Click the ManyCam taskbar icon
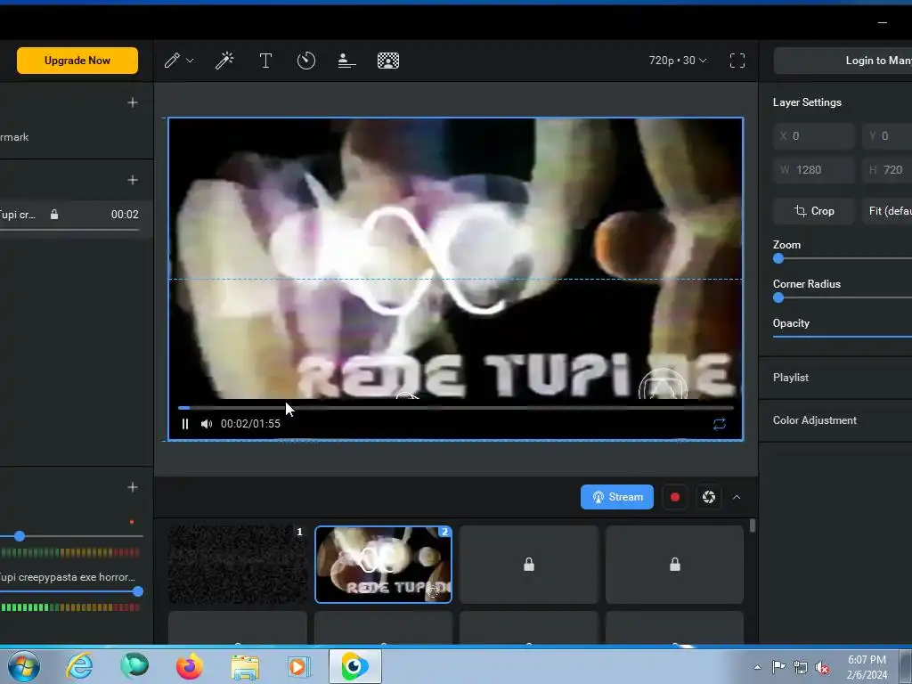The height and width of the screenshot is (684, 912). (x=354, y=666)
